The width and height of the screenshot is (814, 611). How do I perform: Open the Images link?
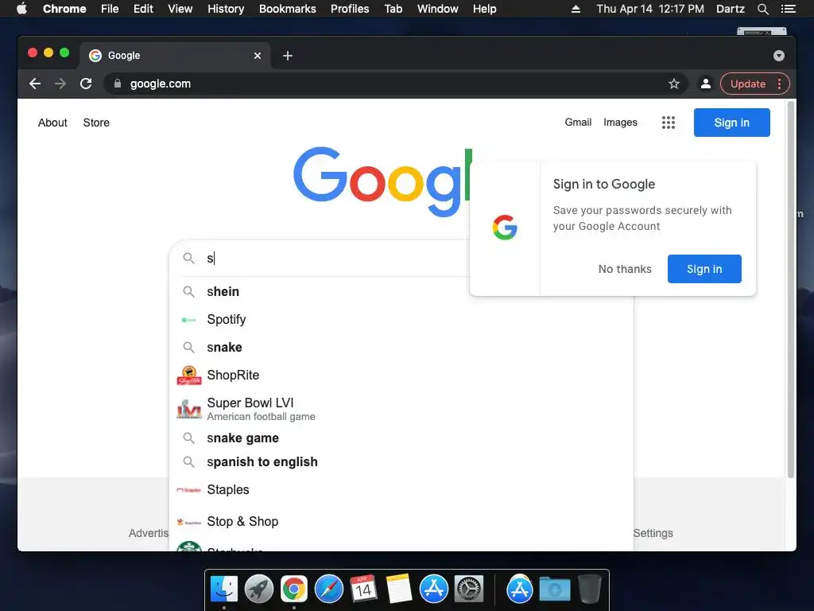[x=620, y=122]
